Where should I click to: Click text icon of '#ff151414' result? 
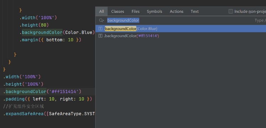point(101,36)
